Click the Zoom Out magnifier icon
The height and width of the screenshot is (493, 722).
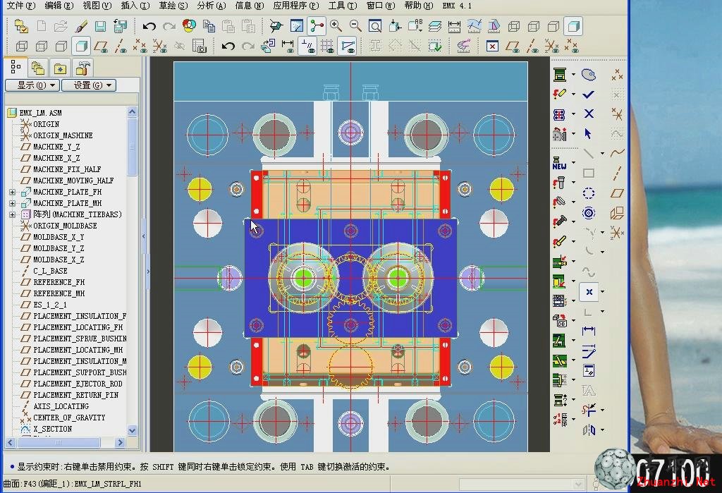click(355, 26)
